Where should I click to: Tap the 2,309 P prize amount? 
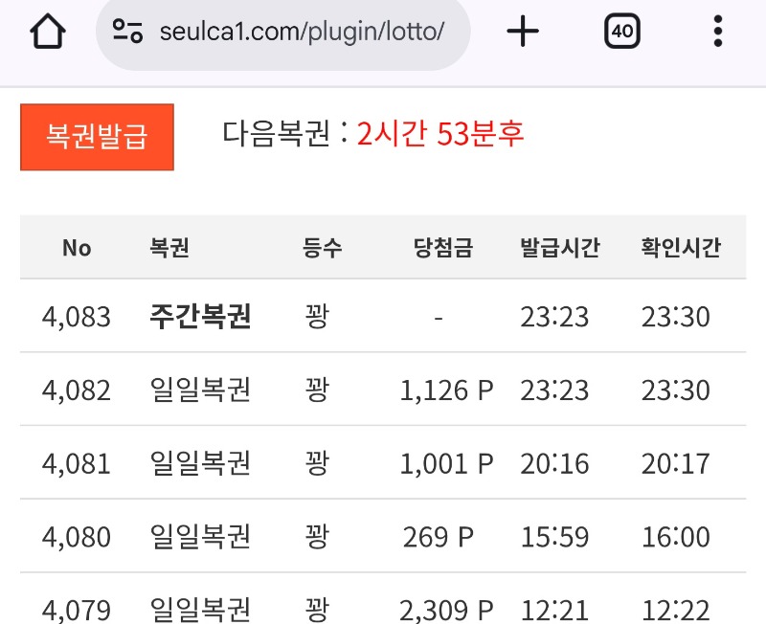point(446,610)
